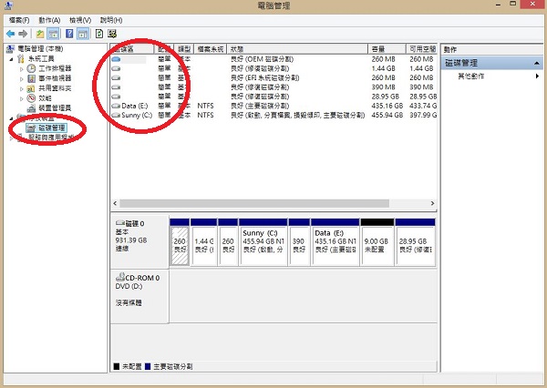Select the 服務與應用程式 tree item
Viewport: 547px width, 388px height.
(51, 138)
